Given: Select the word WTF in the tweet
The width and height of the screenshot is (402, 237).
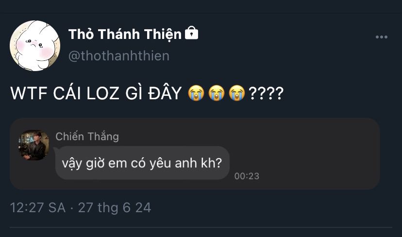Looking at the screenshot, I should (x=29, y=93).
